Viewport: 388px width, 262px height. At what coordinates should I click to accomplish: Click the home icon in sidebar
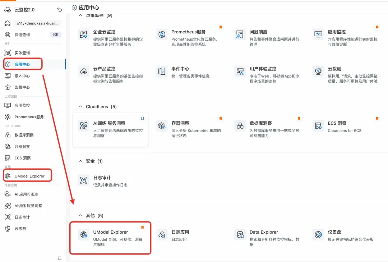8,23
